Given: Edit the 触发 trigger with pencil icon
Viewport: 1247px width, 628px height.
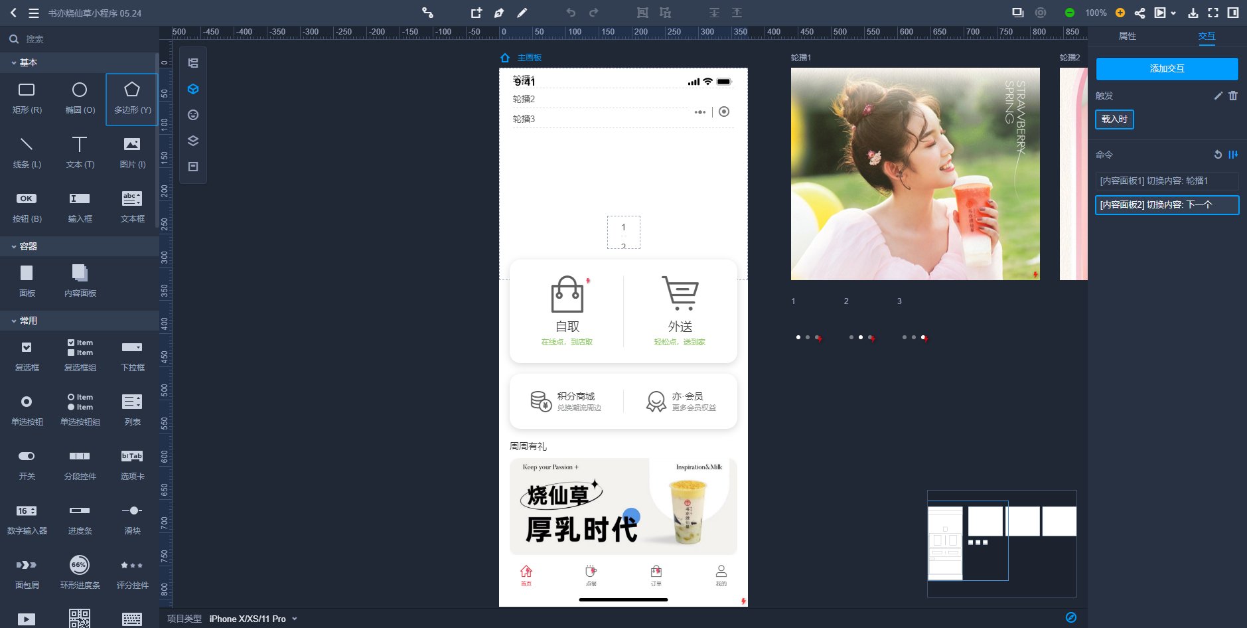Looking at the screenshot, I should tap(1218, 96).
